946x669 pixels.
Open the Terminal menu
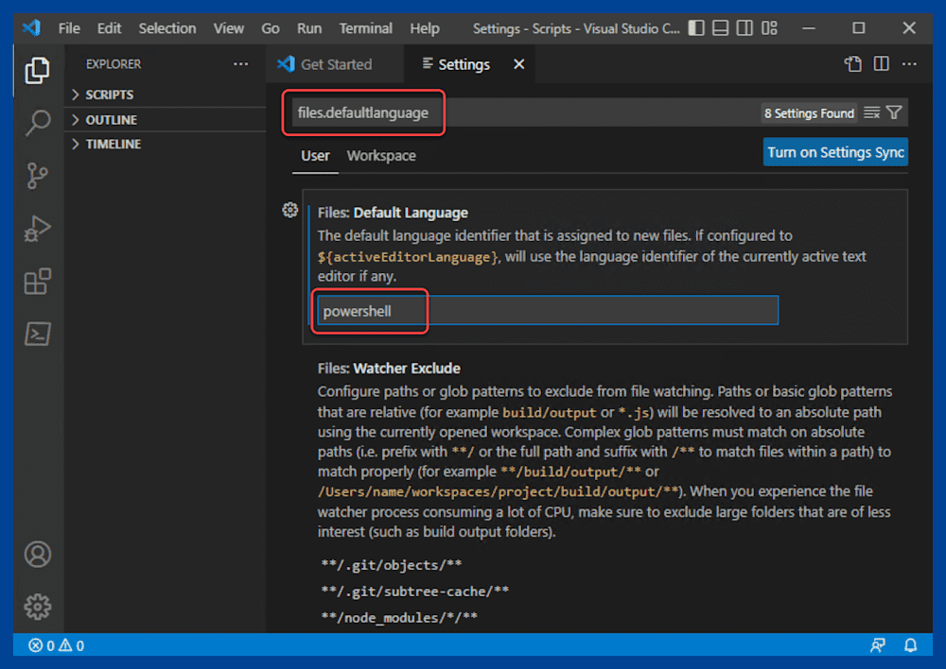pos(365,28)
